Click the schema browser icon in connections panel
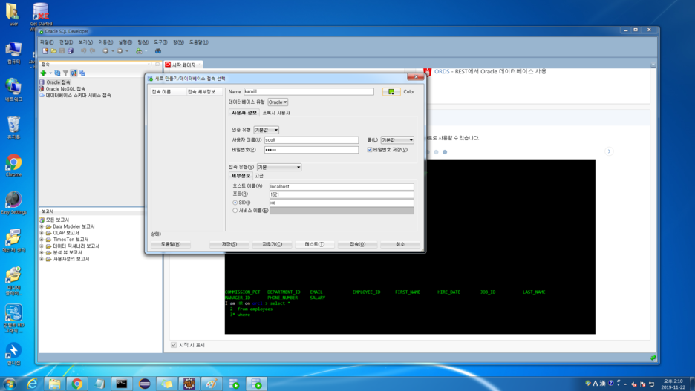This screenshot has height=391, width=695. [74, 73]
